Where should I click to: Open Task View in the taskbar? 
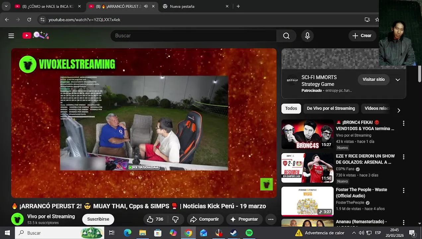pyautogui.click(x=111, y=233)
